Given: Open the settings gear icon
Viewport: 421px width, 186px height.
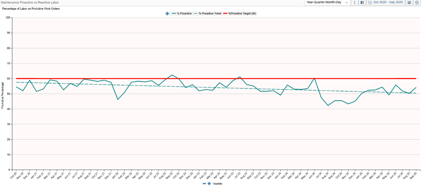Looking at the screenshot, I should pyautogui.click(x=417, y=2).
